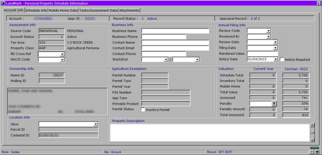The image size is (322, 155).
Task: Click the Property Class field showing AGP
Action: tap(52, 48)
